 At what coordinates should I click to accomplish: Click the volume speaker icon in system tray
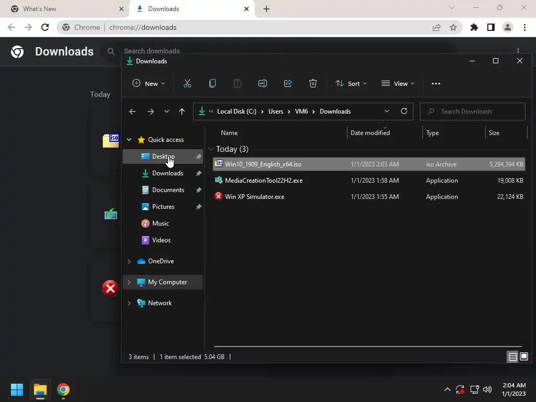click(x=487, y=389)
